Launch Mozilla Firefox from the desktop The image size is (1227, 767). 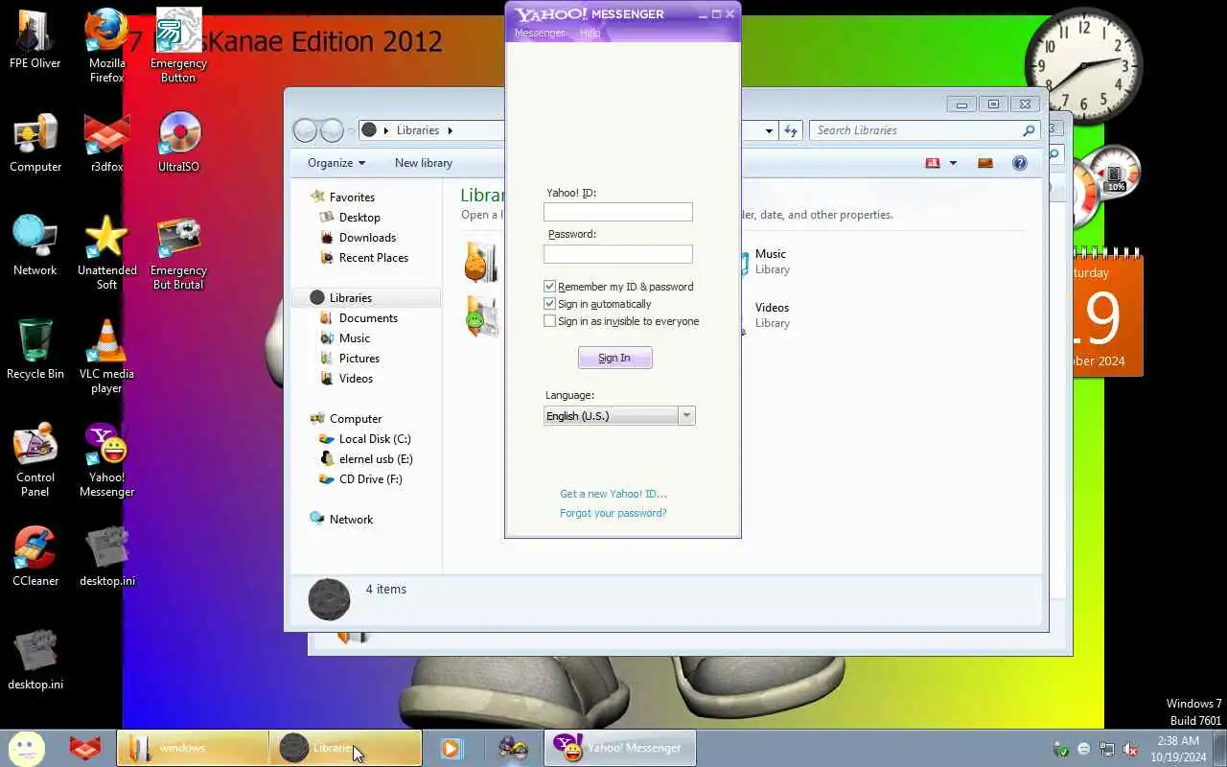[106, 46]
